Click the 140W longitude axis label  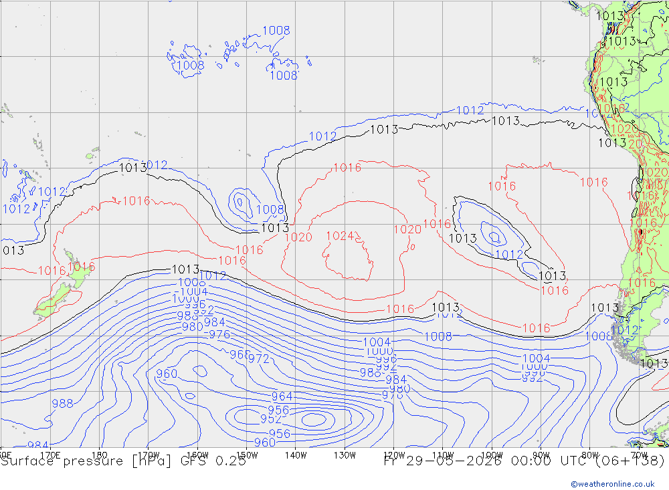(x=296, y=455)
